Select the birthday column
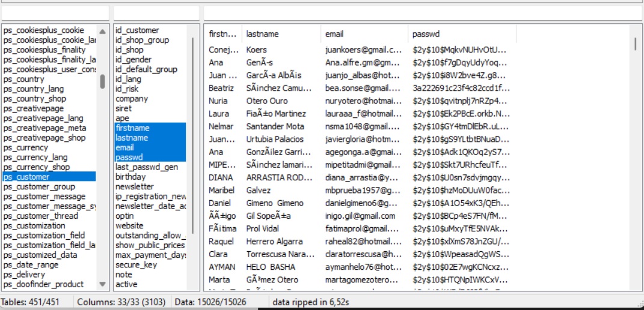The width and height of the screenshot is (644, 310). [x=150, y=177]
